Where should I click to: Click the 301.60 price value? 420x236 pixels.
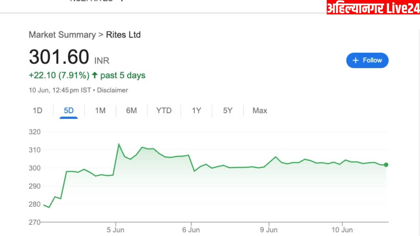point(59,57)
